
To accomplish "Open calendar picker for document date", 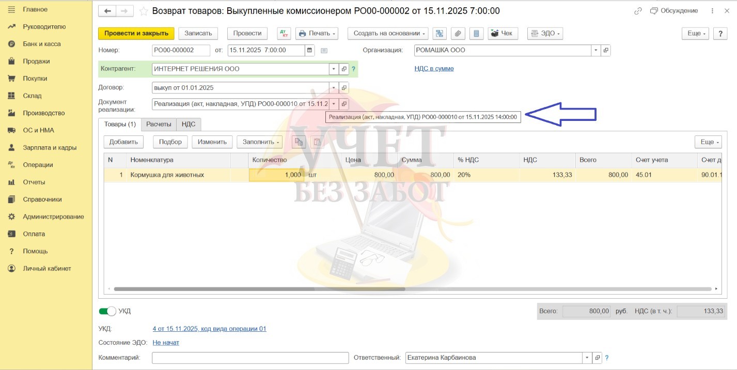I will pyautogui.click(x=310, y=50).
